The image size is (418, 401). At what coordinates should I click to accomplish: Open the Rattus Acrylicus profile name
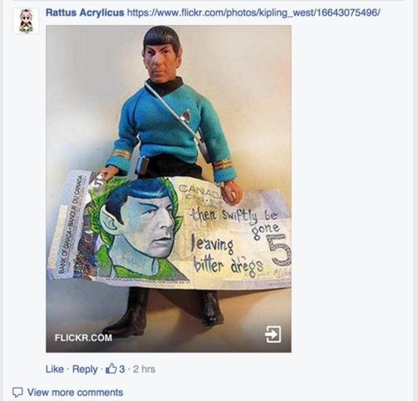coord(85,12)
